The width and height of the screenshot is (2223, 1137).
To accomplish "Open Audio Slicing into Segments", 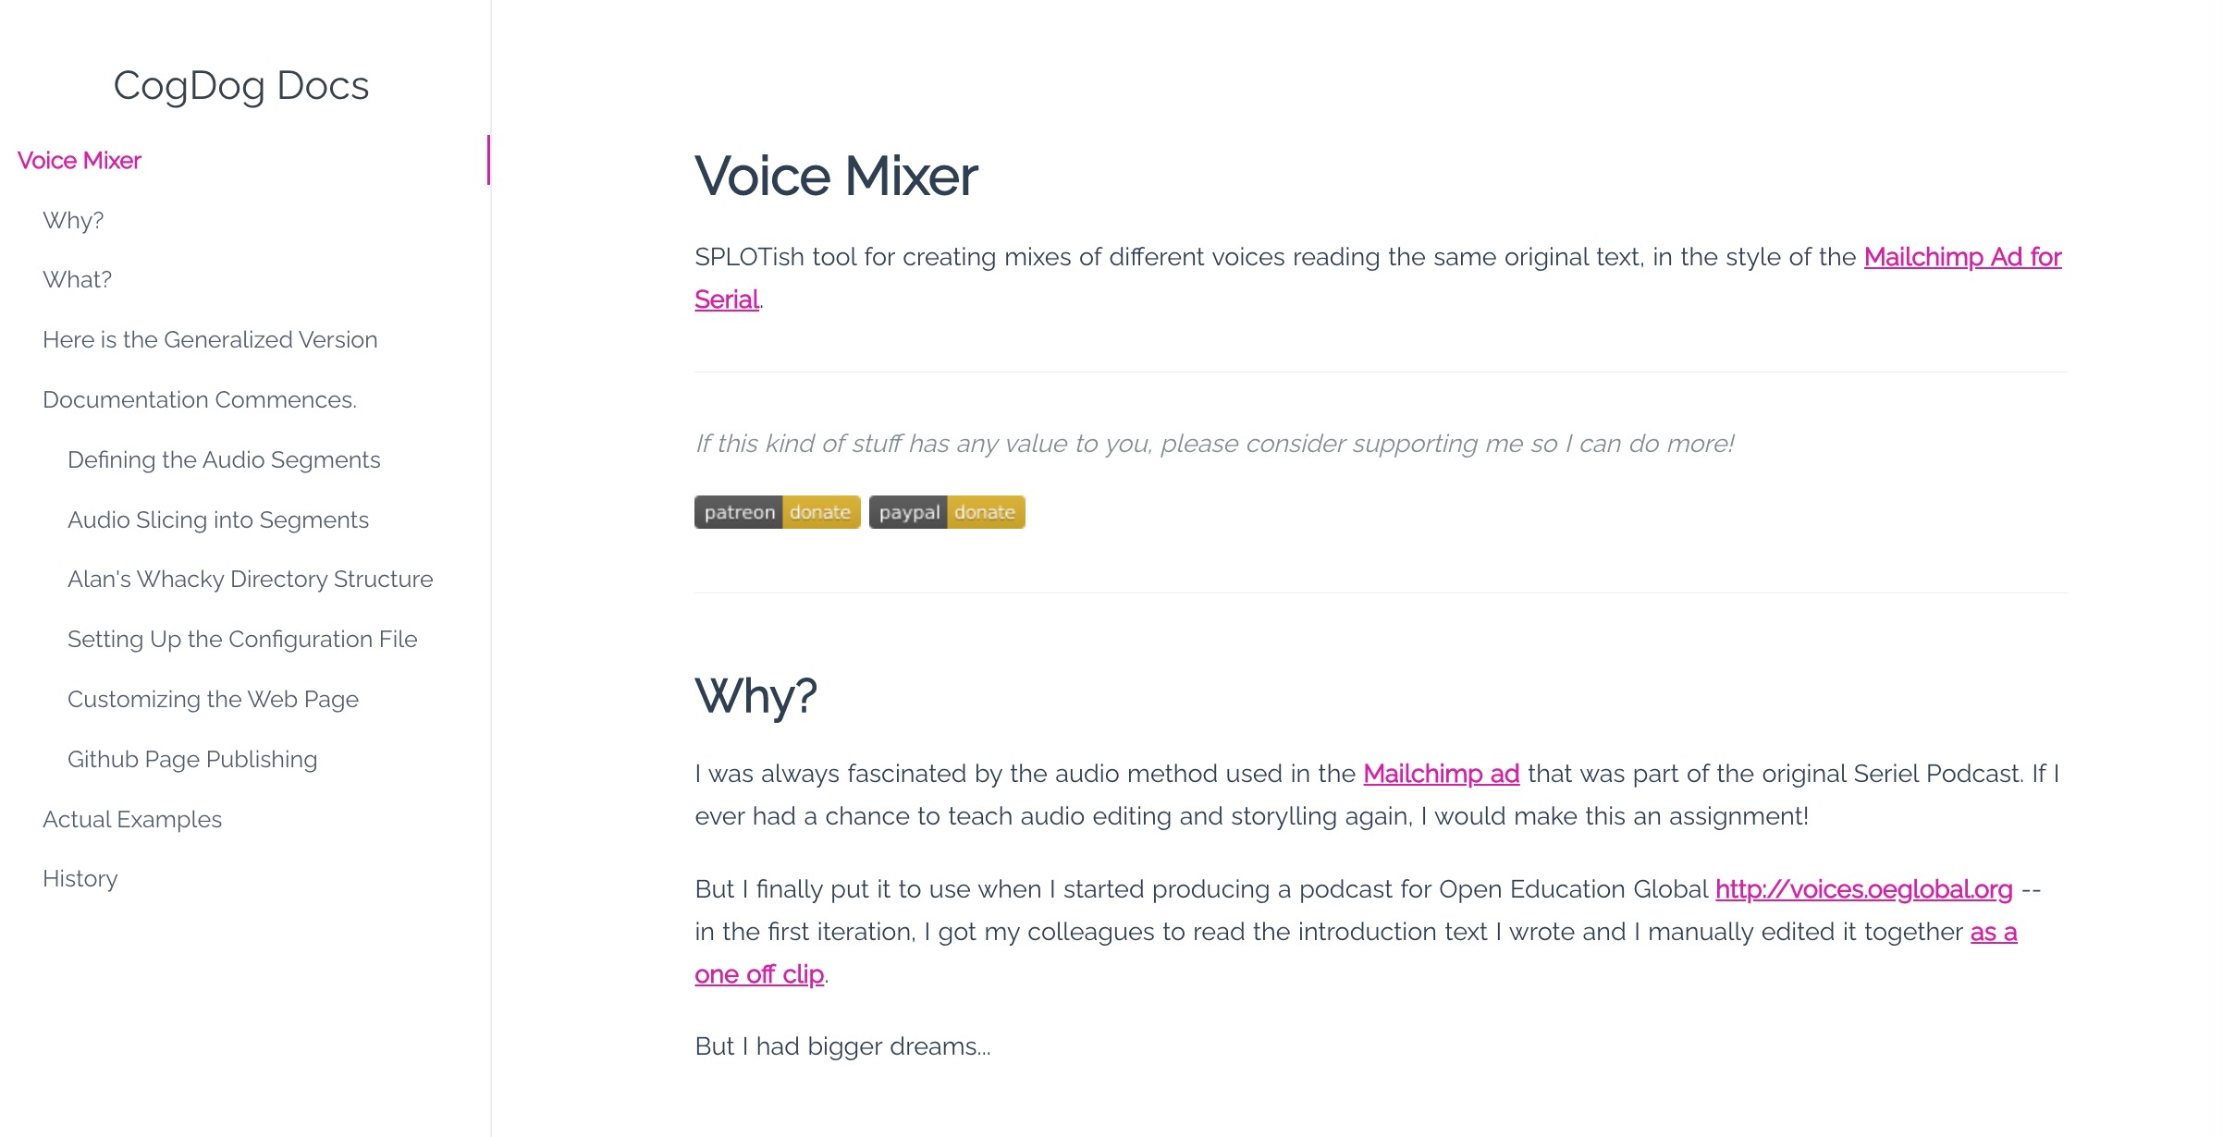I will tap(218, 520).
